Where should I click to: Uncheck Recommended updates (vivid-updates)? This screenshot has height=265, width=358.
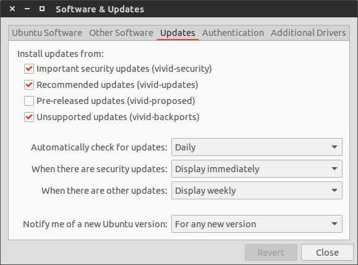coord(29,85)
